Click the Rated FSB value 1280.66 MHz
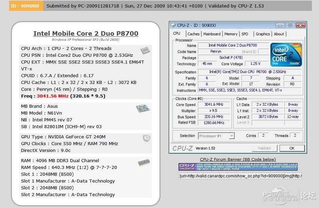 point(214,123)
